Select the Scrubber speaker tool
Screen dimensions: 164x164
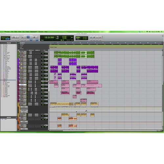click(x=34, y=37)
